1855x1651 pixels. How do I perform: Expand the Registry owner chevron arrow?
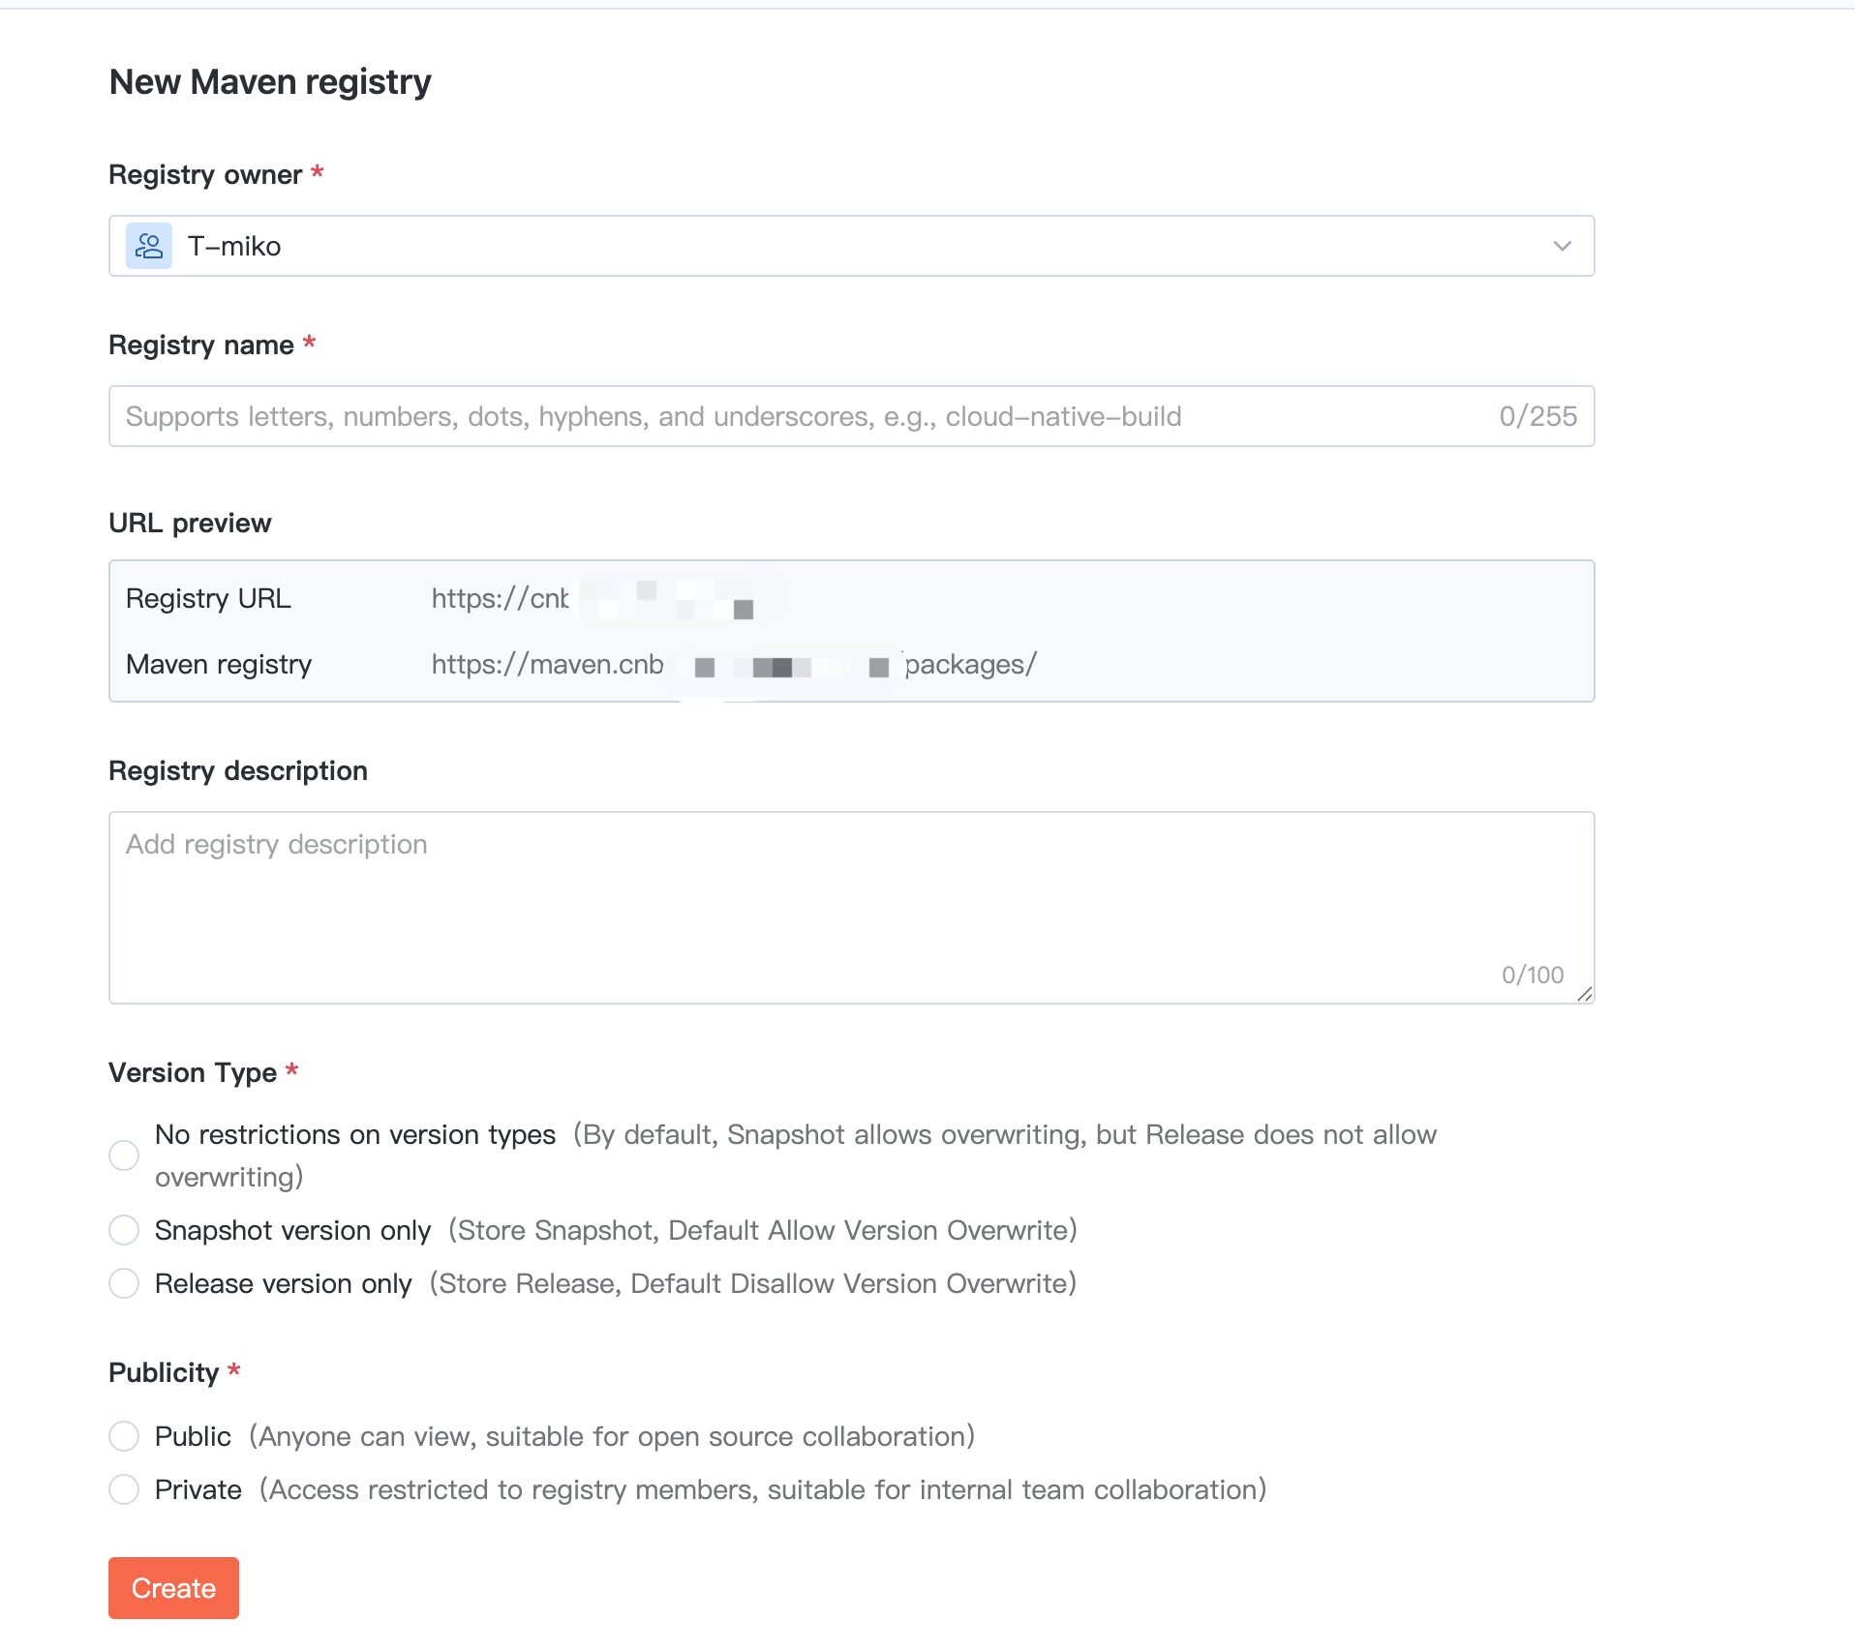1562,246
